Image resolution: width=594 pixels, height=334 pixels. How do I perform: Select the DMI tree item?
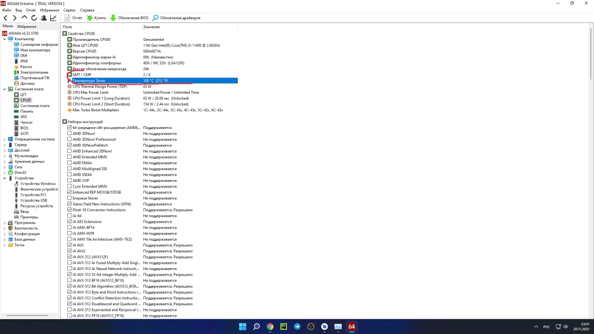[x=24, y=56]
